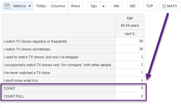Select the TOP toolbar button
This screenshot has height=108, width=181.
tap(150, 6)
